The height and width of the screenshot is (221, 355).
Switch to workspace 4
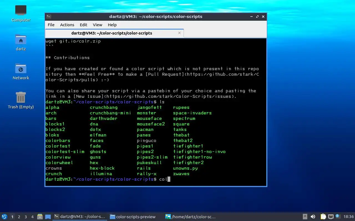[32, 217]
